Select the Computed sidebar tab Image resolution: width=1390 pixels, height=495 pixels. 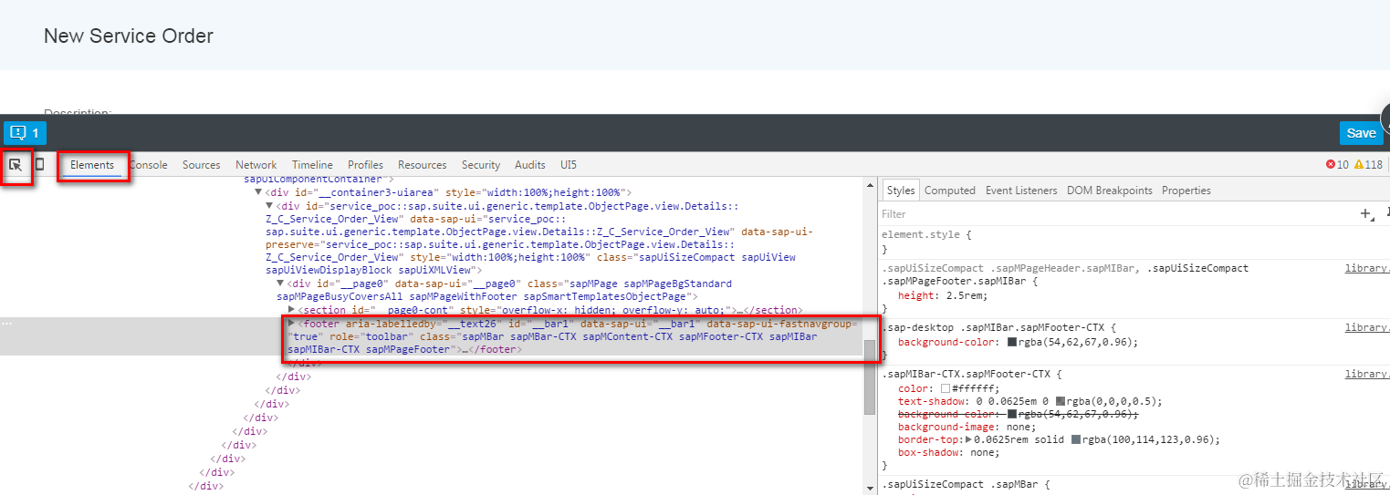click(950, 191)
